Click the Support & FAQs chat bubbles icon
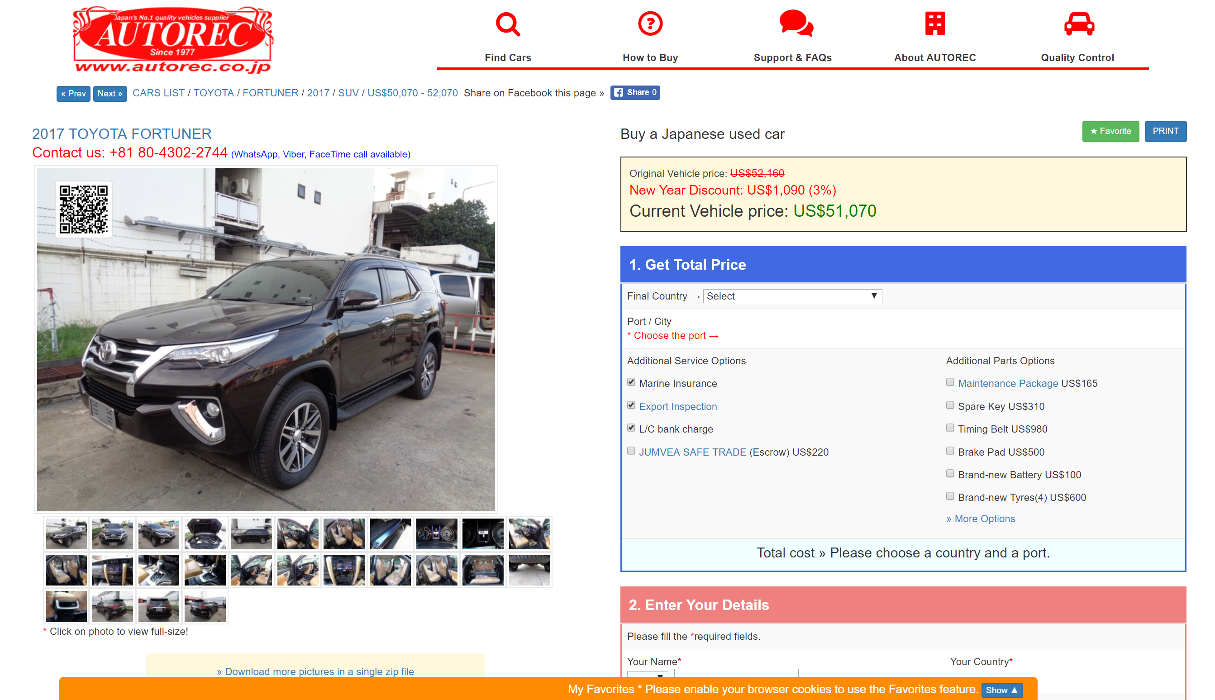 (796, 23)
